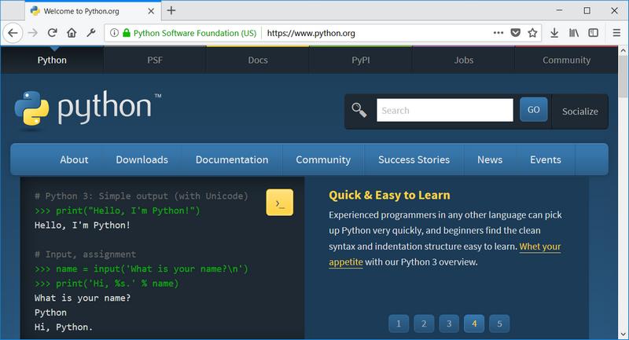Toggle the sidebar view icon

(594, 33)
